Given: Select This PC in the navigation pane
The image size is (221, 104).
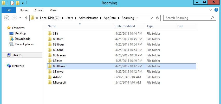Looking at the screenshot, I should point(22,55).
